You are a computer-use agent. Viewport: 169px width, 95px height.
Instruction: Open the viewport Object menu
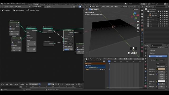coord(116,7)
